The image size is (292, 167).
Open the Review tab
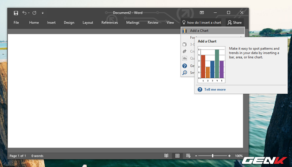tap(153, 22)
